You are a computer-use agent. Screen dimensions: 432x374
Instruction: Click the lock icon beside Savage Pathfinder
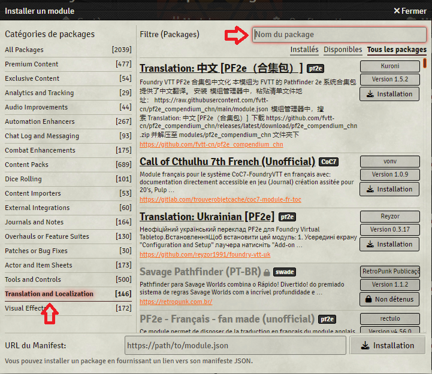coord(267,272)
